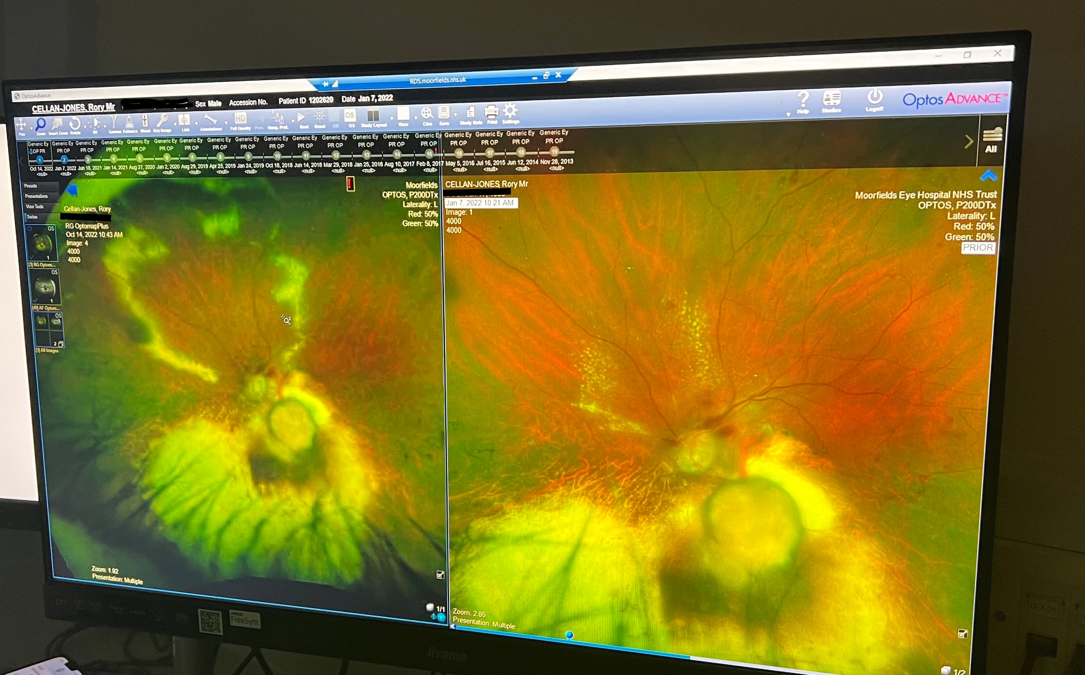This screenshot has width=1085, height=675.
Task: Open the Settings gear
Action: click(510, 110)
